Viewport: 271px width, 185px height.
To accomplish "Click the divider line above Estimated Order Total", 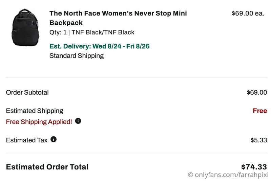I will coord(135,153).
